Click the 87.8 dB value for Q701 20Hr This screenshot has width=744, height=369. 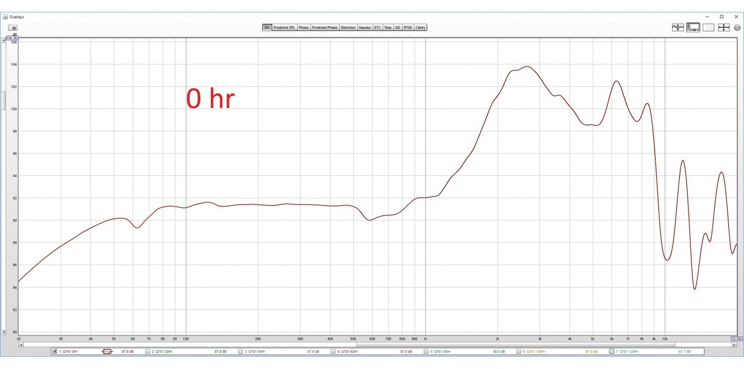click(220, 352)
